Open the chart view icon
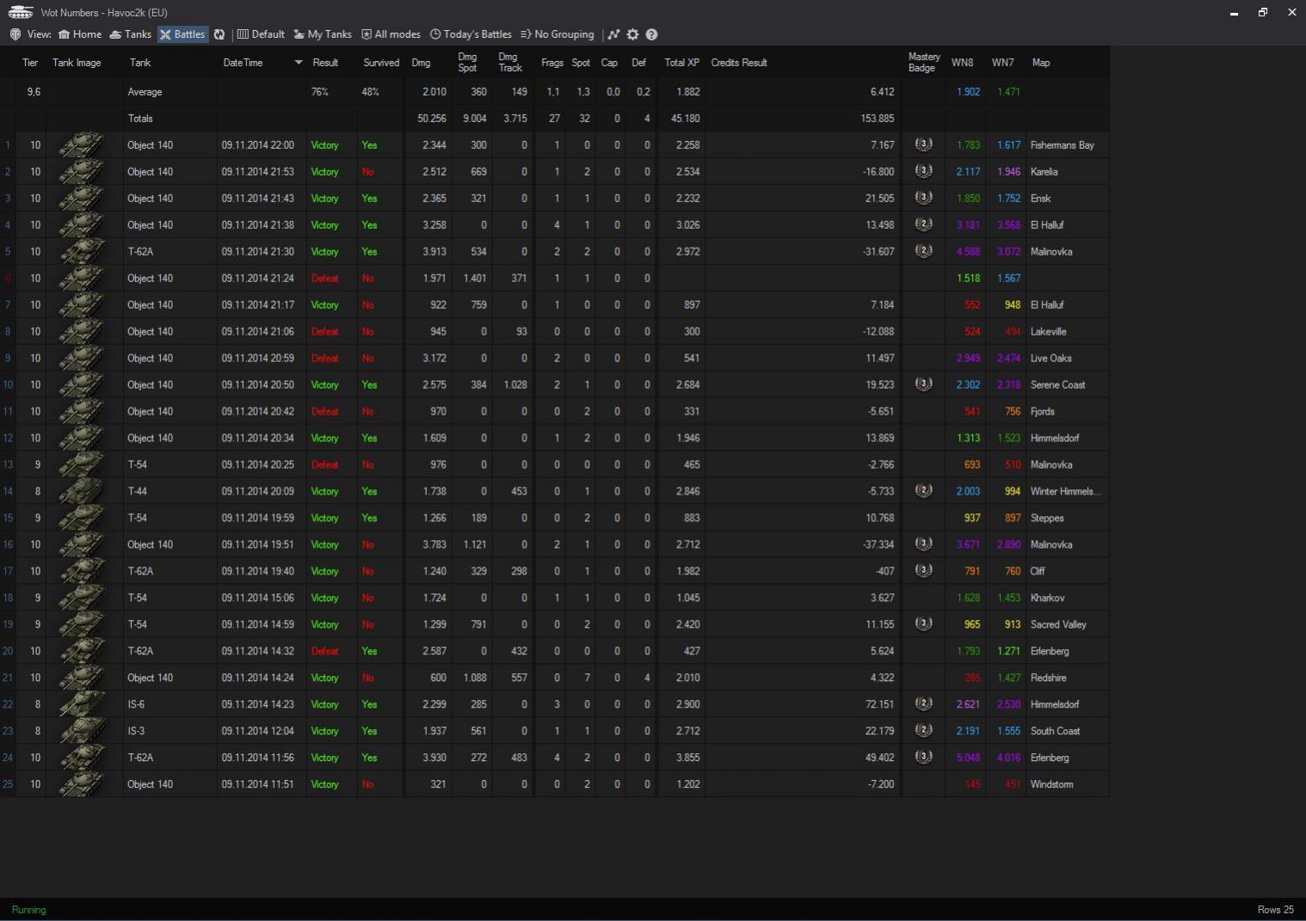This screenshot has width=1306, height=921. click(613, 34)
